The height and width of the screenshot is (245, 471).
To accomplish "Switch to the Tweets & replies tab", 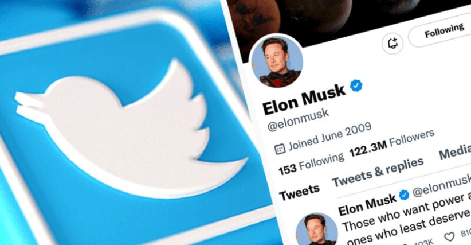I will click(378, 172).
